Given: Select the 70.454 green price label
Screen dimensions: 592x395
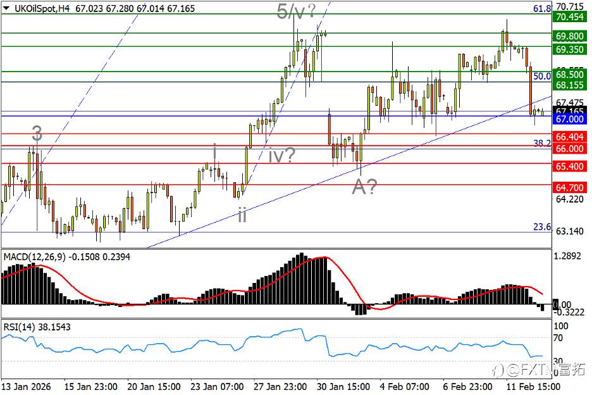Looking at the screenshot, I should point(570,16).
